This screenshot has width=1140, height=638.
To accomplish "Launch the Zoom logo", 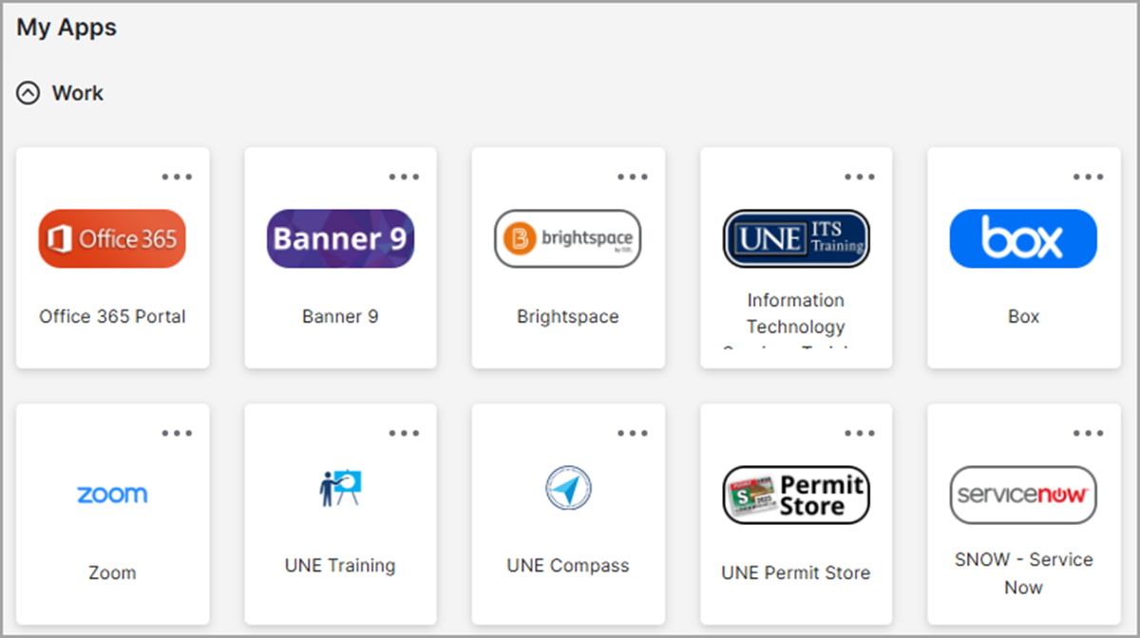I will tap(112, 494).
